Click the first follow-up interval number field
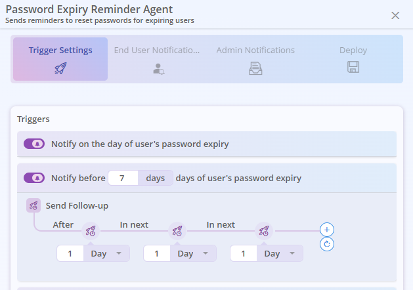Viewport: 413px width, 290px height. coord(70,253)
